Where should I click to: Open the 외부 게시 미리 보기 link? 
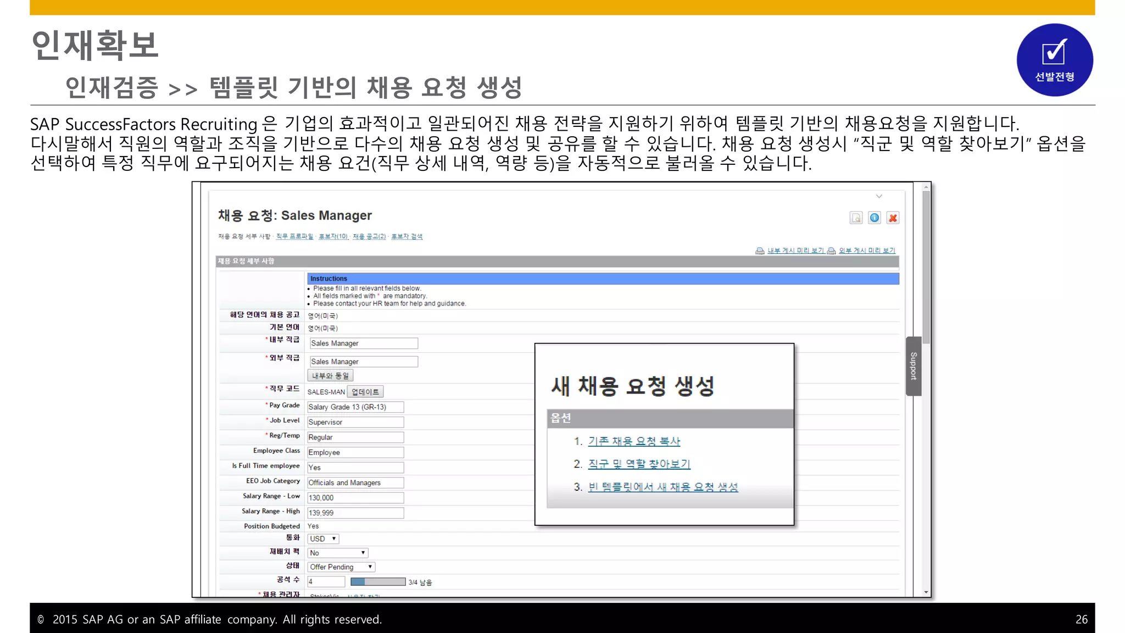pos(867,251)
